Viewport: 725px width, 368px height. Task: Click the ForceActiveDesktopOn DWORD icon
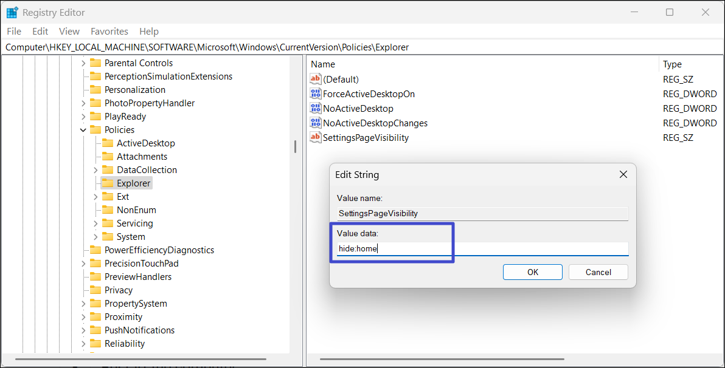pyautogui.click(x=315, y=94)
